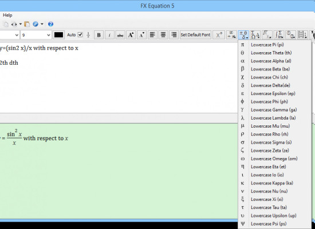Open the root and power templates menu
This screenshot has height=229, width=315.
[267, 35]
